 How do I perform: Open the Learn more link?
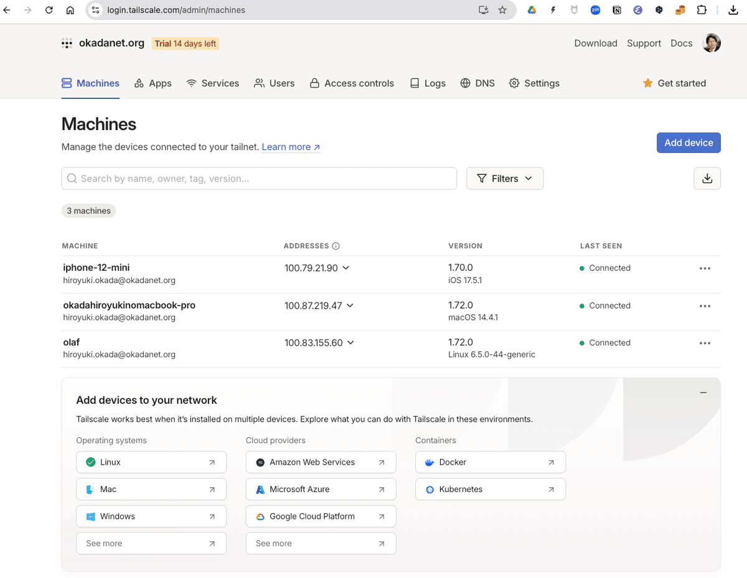click(291, 147)
